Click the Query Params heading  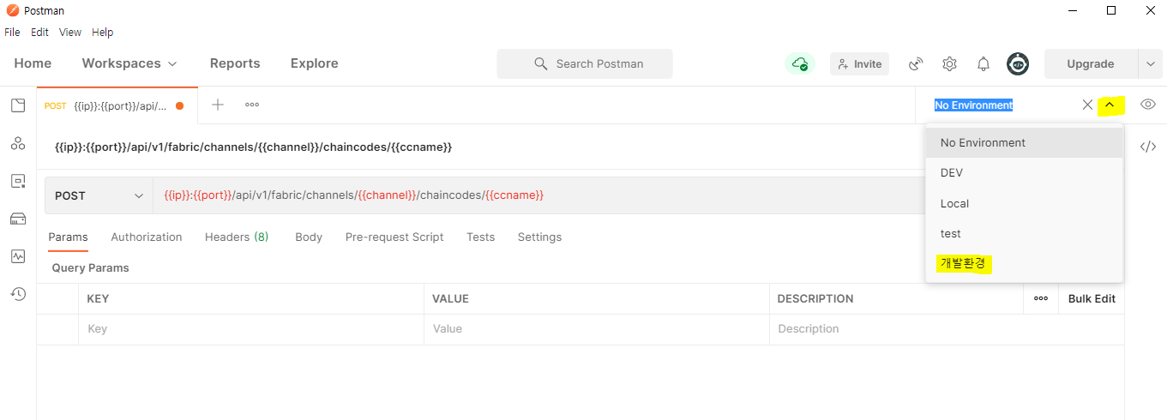pos(90,267)
